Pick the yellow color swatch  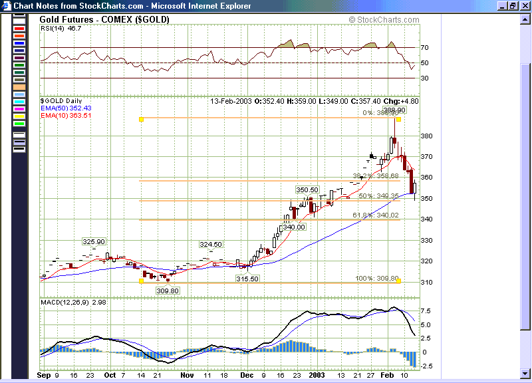pyautogui.click(x=19, y=116)
